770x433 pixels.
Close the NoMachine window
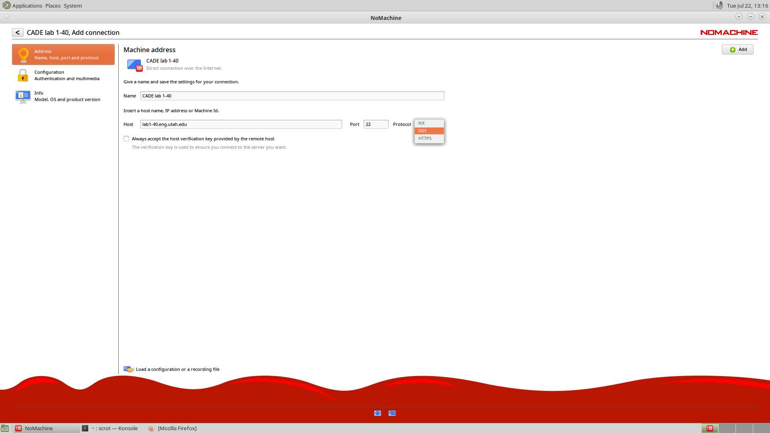pyautogui.click(x=762, y=16)
